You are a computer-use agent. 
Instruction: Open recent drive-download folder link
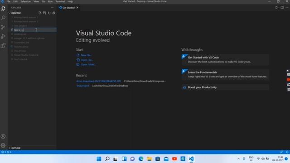point(99,81)
